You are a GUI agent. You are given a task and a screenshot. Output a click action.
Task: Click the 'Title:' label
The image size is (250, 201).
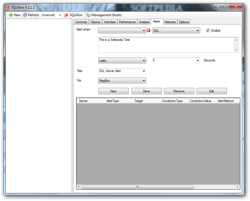[x=80, y=71]
